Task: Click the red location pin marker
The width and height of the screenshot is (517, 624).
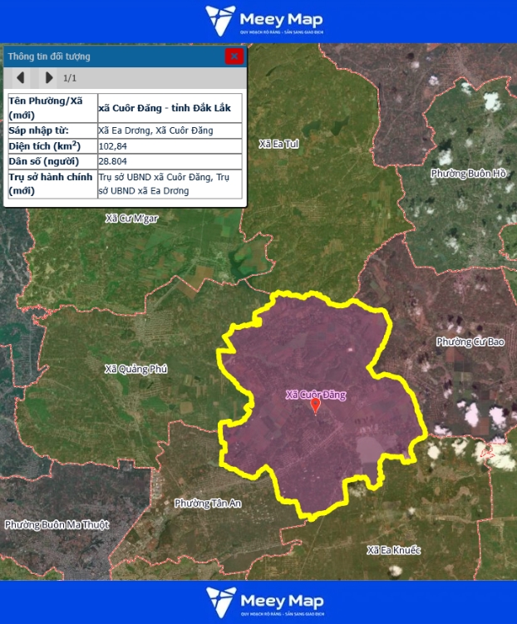Action: coord(315,406)
